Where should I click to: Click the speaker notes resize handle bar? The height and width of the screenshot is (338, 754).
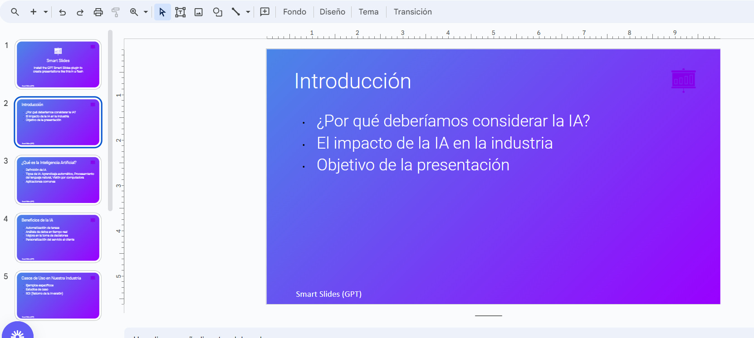pos(489,316)
